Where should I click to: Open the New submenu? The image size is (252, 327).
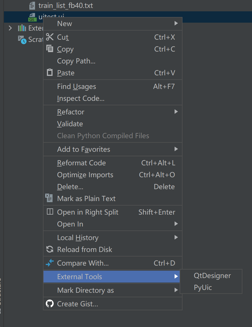[64, 23]
